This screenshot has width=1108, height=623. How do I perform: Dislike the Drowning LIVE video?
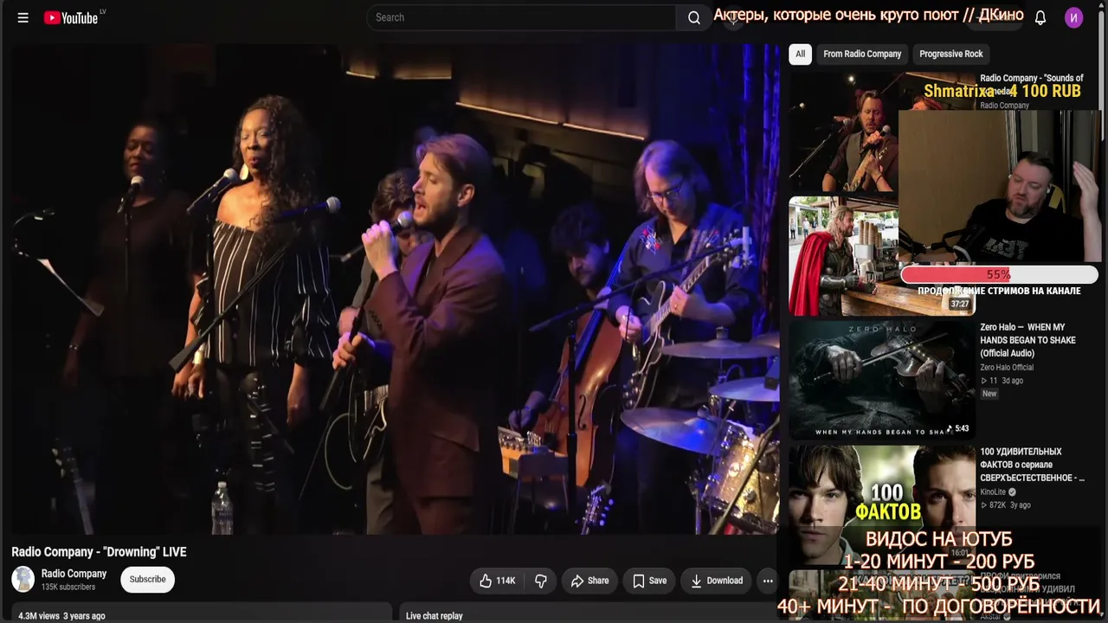(x=541, y=581)
